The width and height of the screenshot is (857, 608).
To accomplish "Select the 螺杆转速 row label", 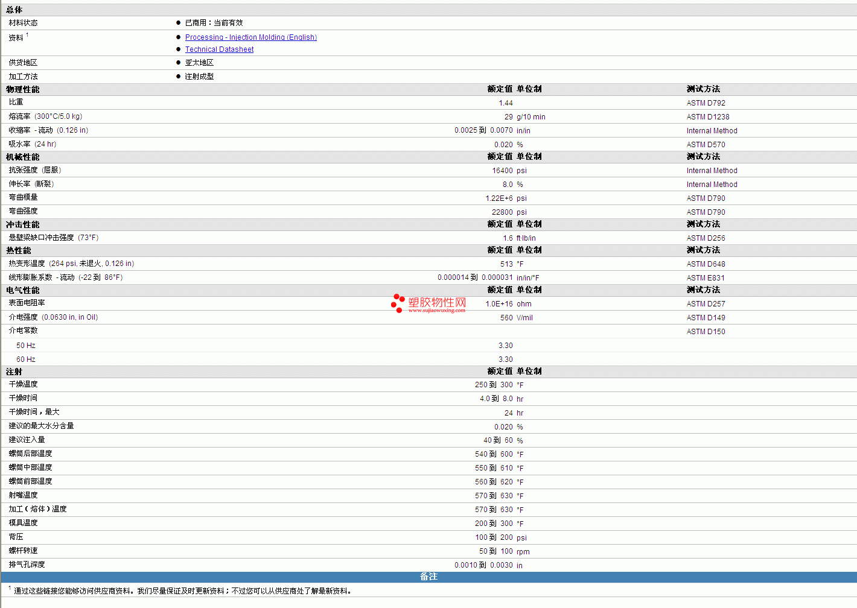I will (x=23, y=551).
